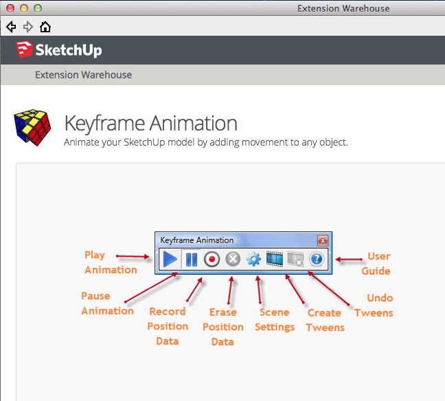This screenshot has width=445, height=401.
Task: Click the extension description subtitle
Action: tap(206, 142)
